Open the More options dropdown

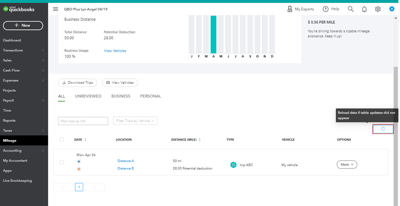coord(347,164)
